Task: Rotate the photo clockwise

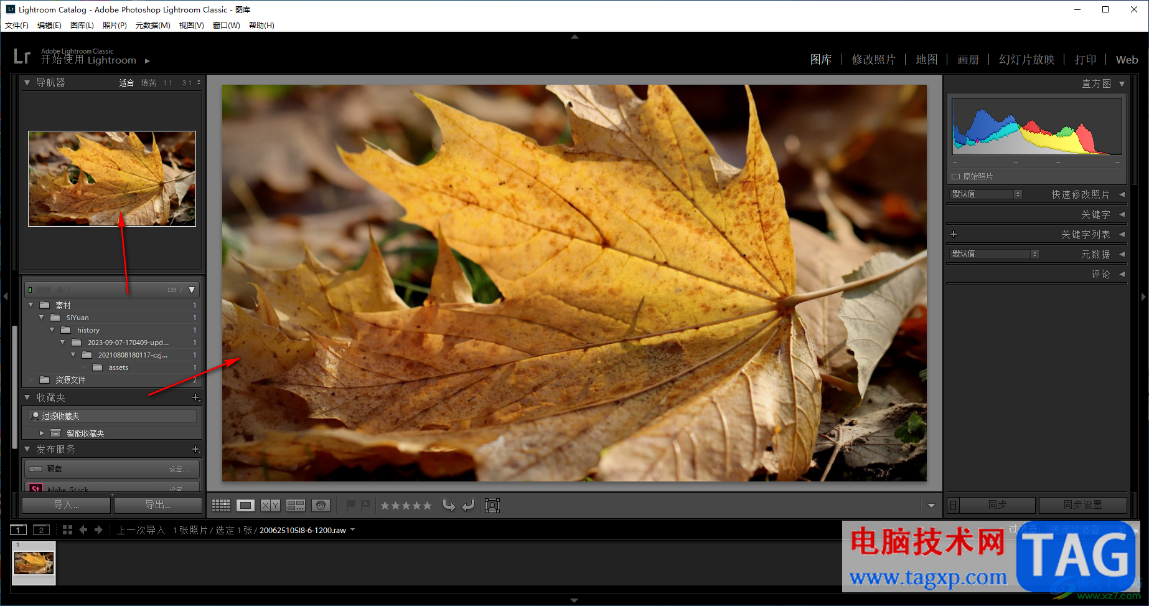Action: coord(468,505)
